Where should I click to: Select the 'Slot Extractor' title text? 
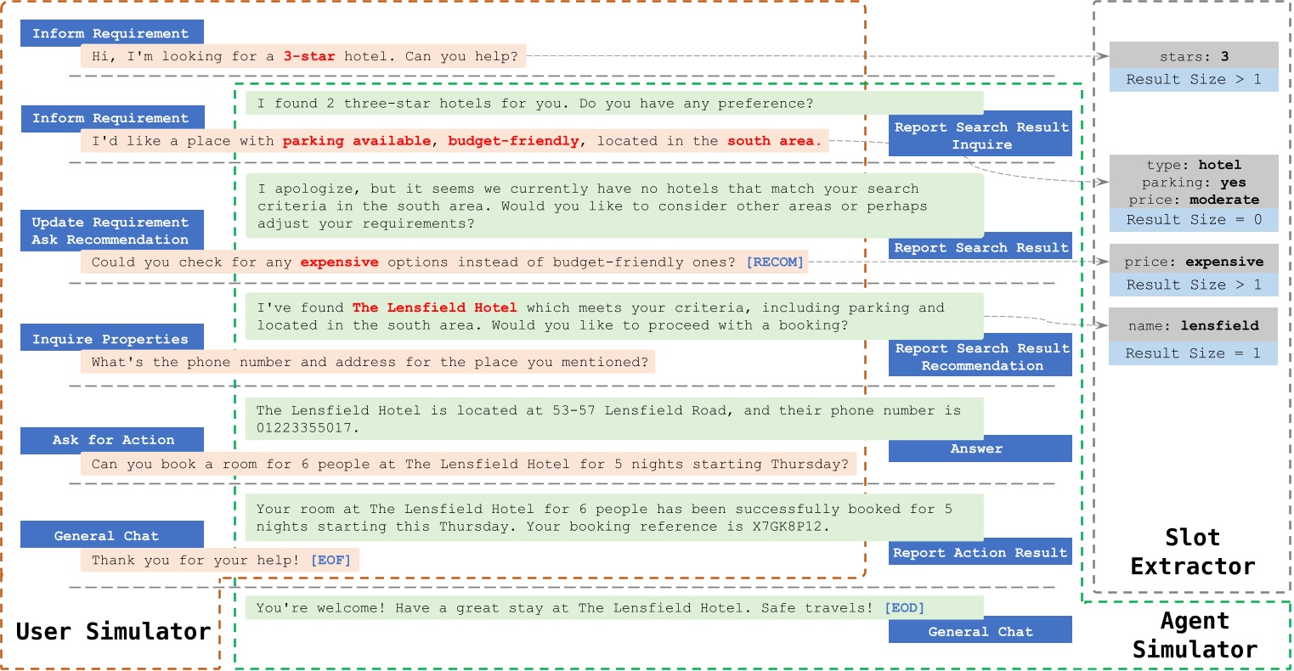tap(1192, 552)
